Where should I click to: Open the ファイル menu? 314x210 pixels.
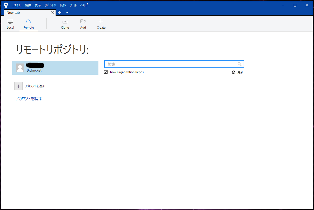pyautogui.click(x=17, y=5)
